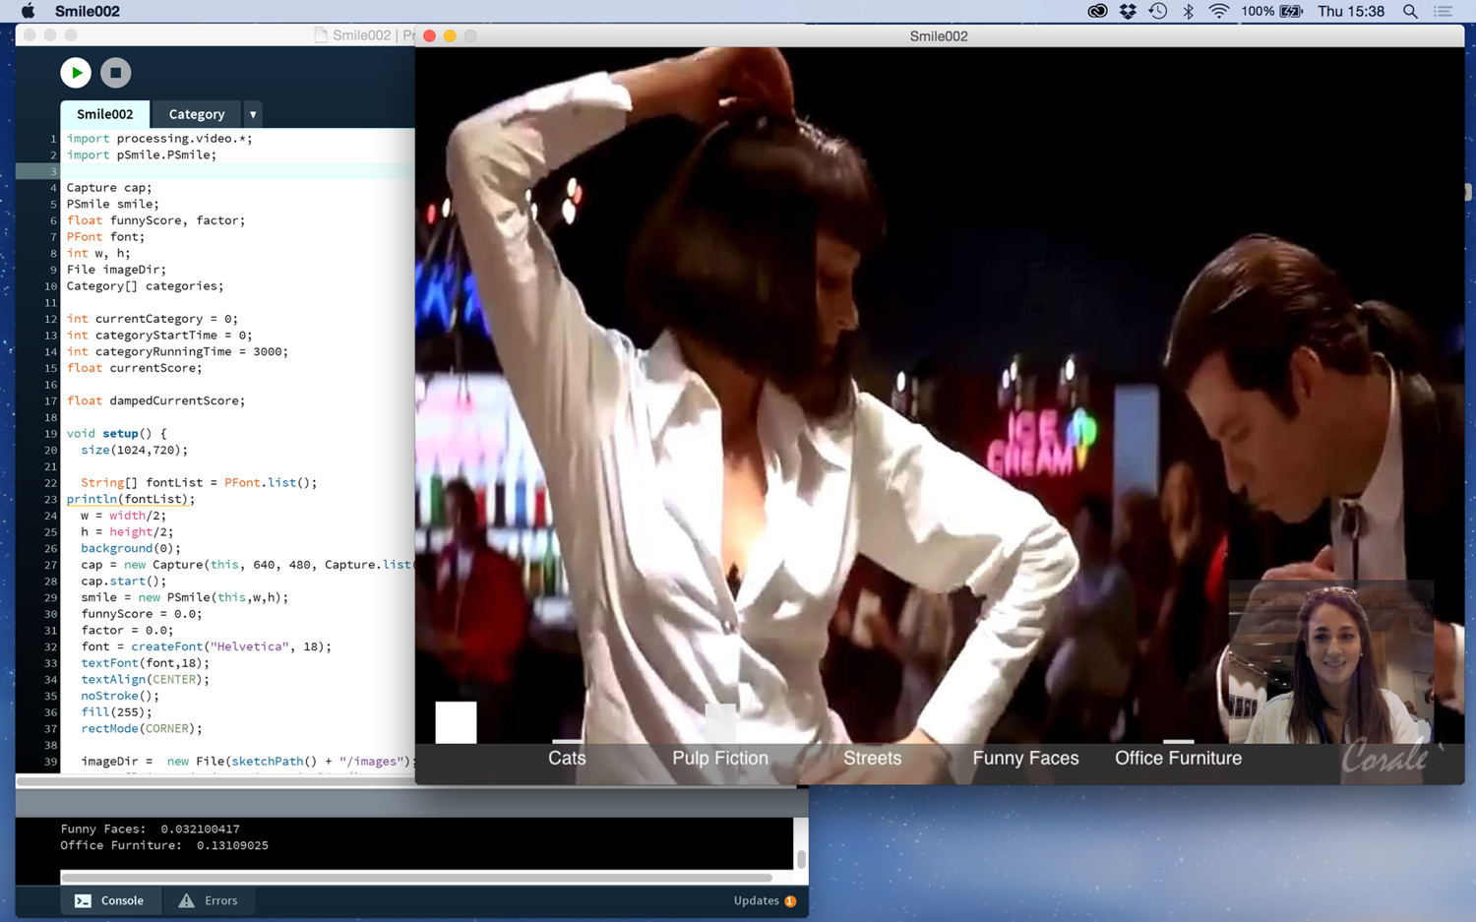Click the line PFont font;
Screen dimensions: 1476x922
click(105, 237)
